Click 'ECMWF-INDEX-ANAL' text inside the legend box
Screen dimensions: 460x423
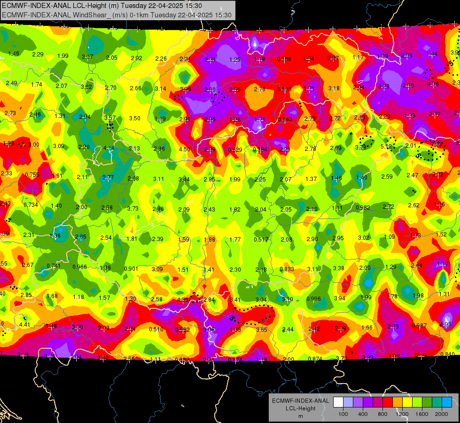click(x=300, y=401)
